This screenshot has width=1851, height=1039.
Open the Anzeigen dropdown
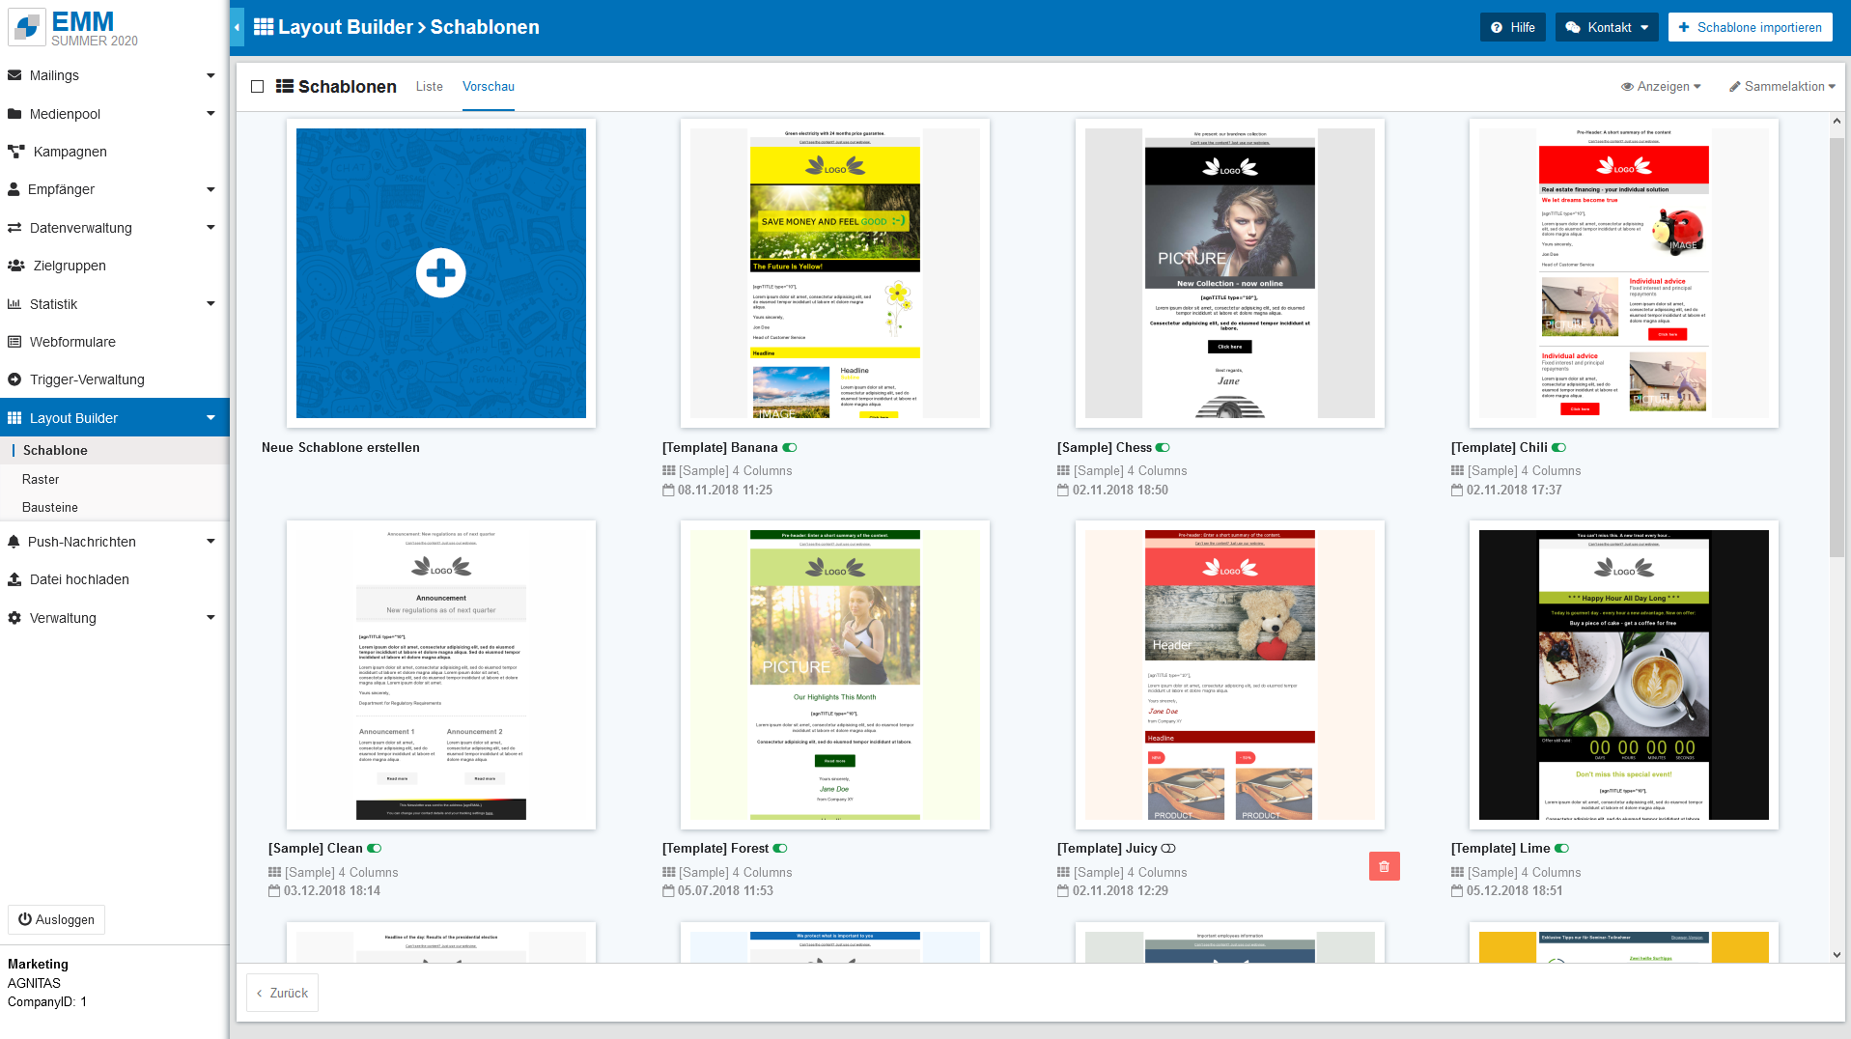1661,87
